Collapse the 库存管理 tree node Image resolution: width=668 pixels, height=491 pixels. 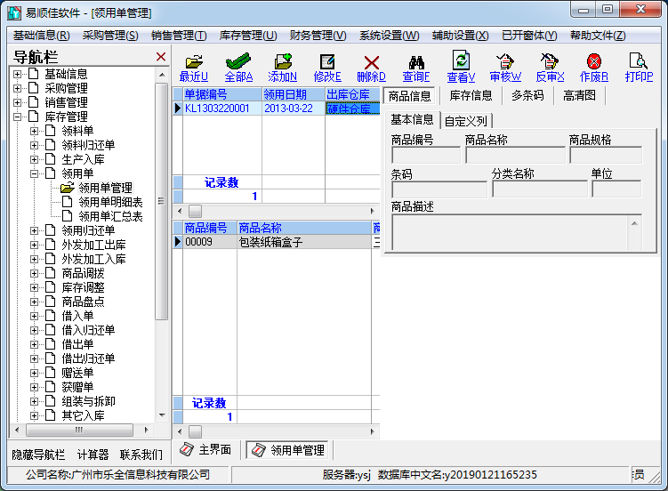tap(18, 117)
